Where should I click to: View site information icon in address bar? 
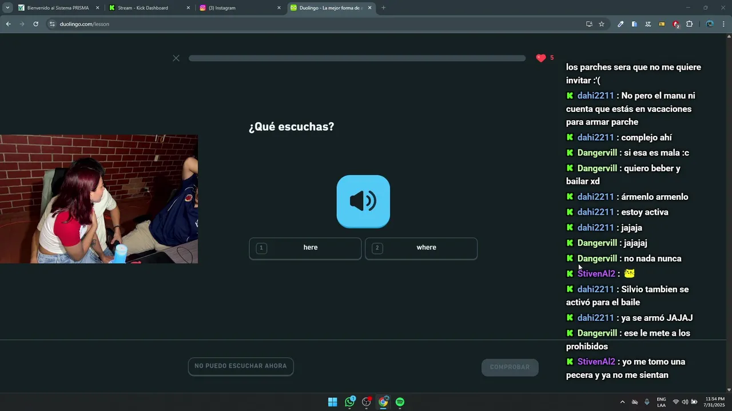(52, 24)
